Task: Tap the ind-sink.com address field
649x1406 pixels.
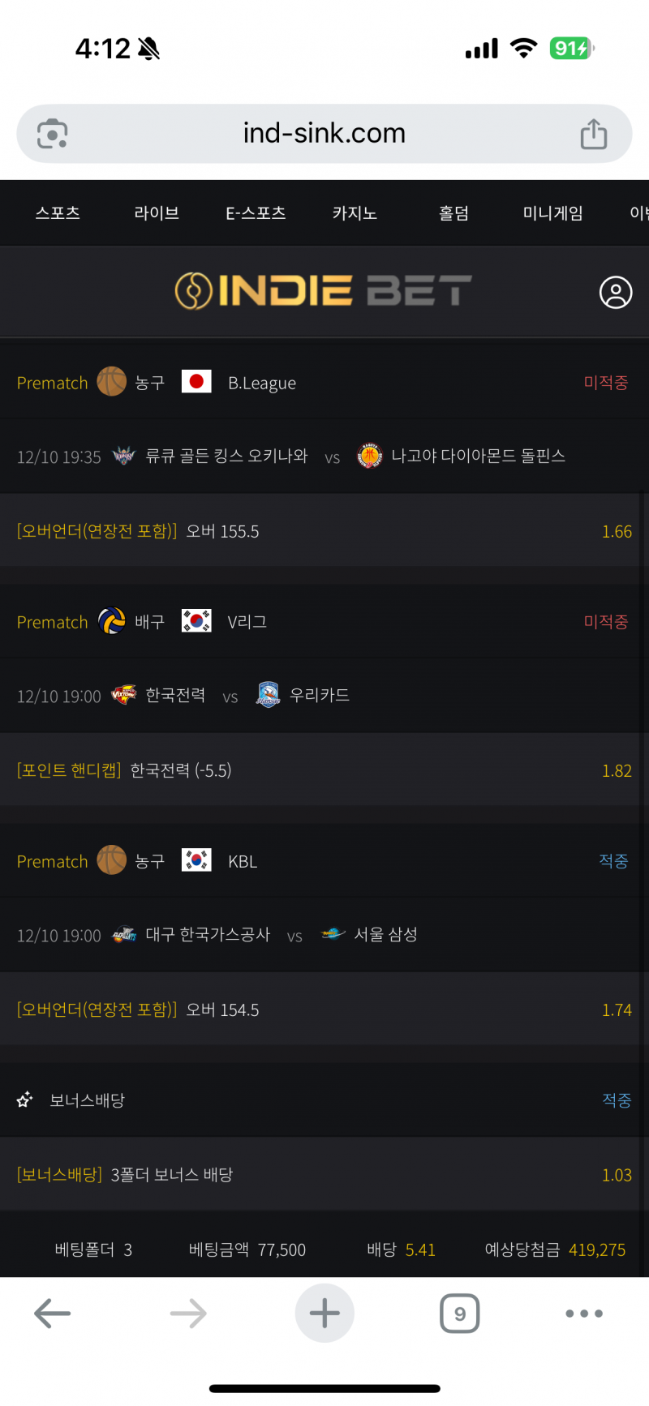Action: coord(324,134)
